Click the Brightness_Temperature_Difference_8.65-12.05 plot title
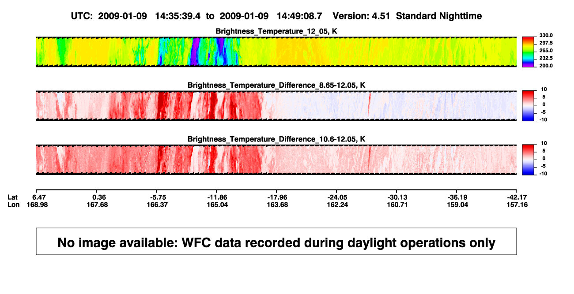 click(x=276, y=85)
